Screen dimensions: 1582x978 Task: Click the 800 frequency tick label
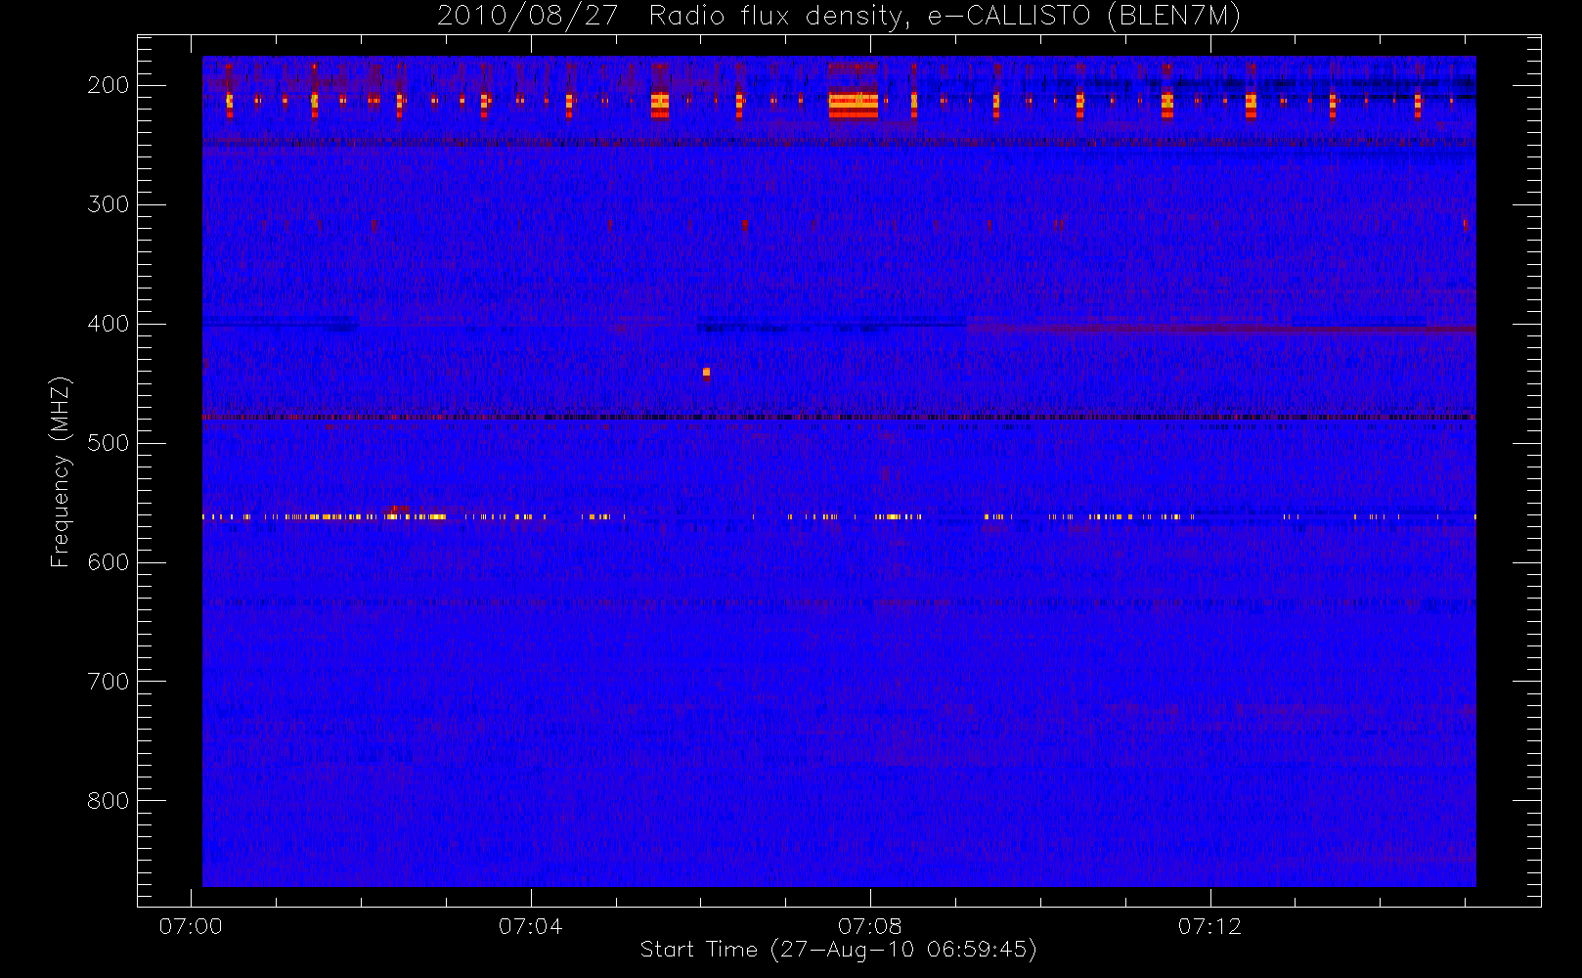pyautogui.click(x=109, y=801)
